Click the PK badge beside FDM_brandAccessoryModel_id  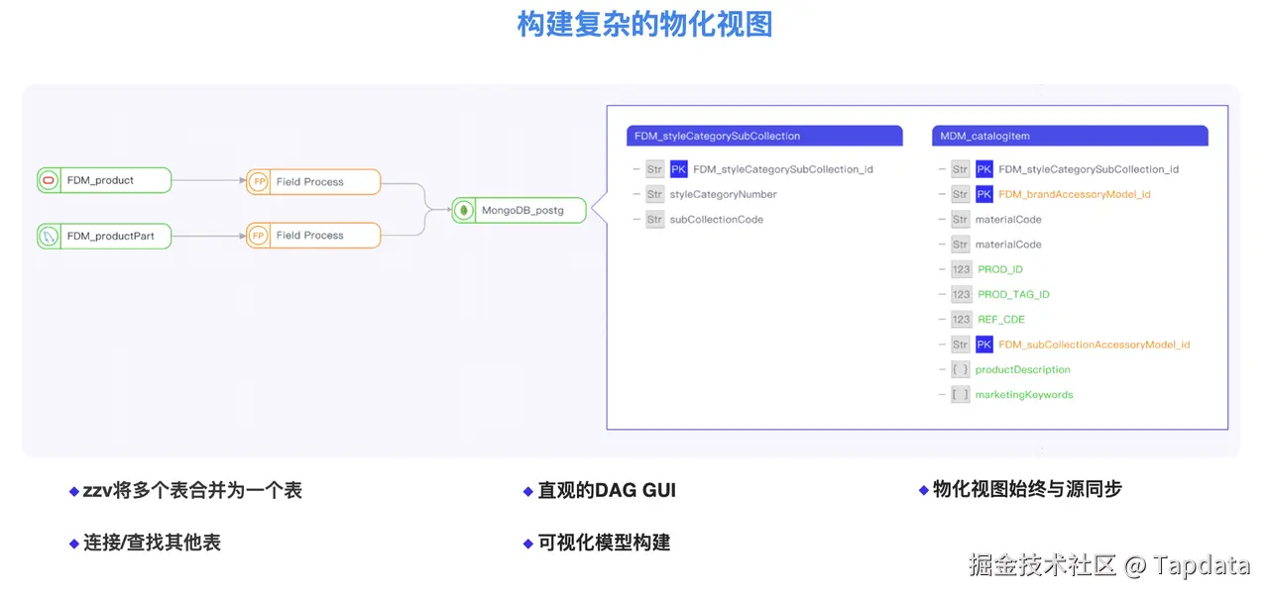(983, 194)
